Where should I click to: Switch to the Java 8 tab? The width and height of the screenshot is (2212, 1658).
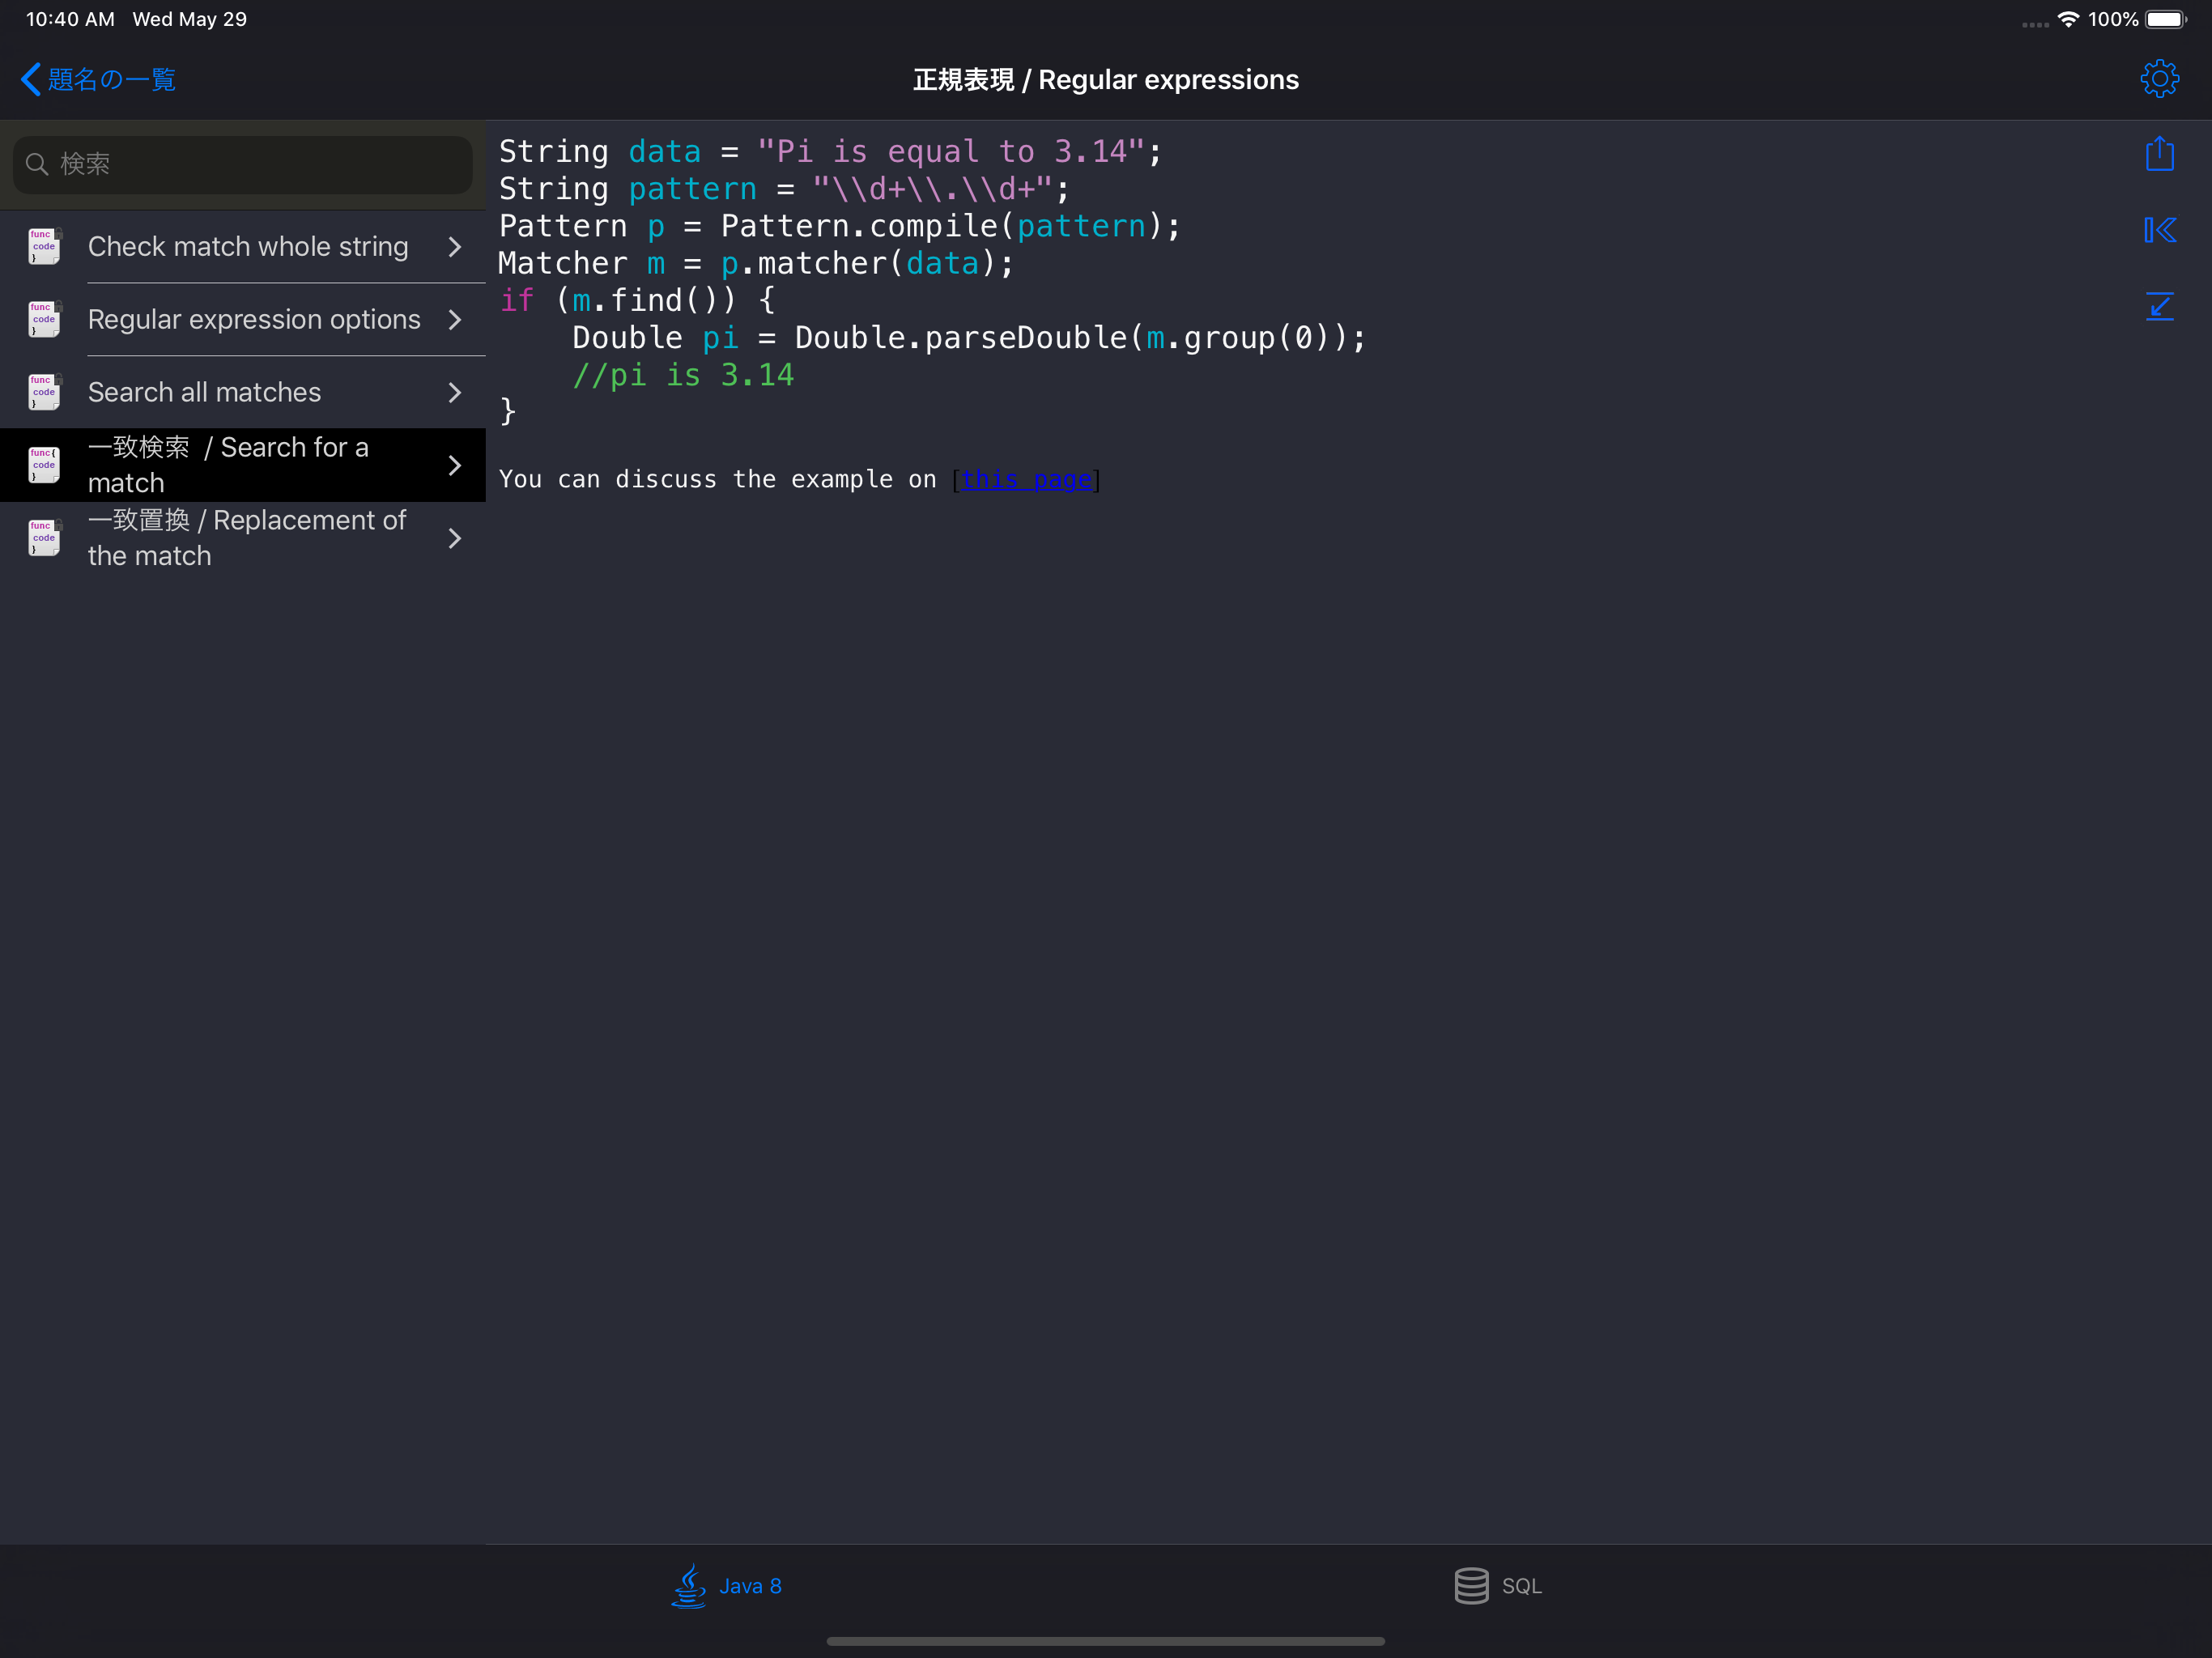[727, 1585]
